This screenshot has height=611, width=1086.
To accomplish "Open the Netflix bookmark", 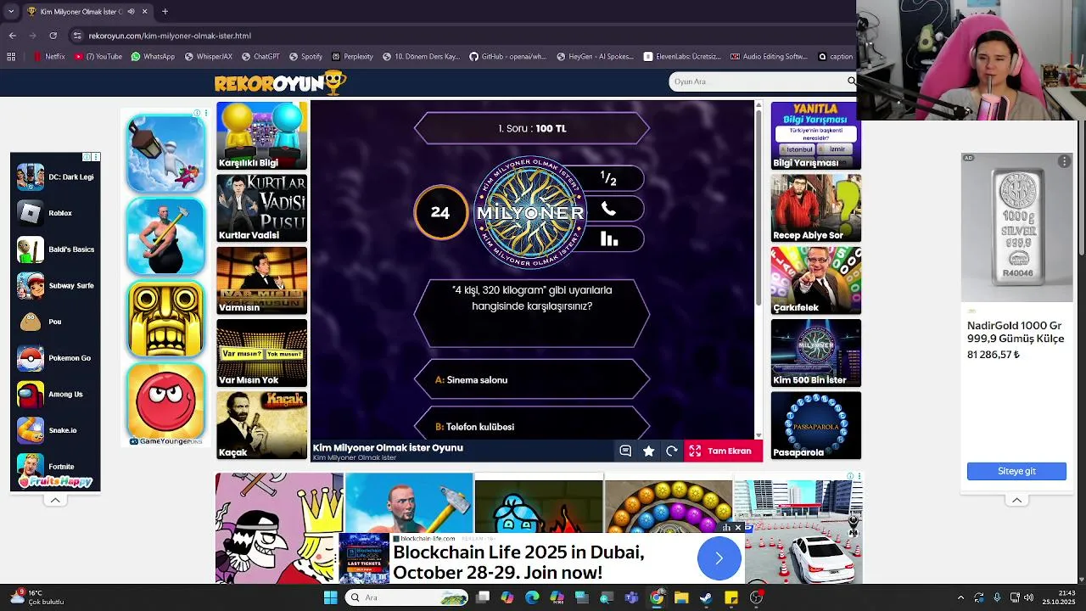I will tap(49, 57).
